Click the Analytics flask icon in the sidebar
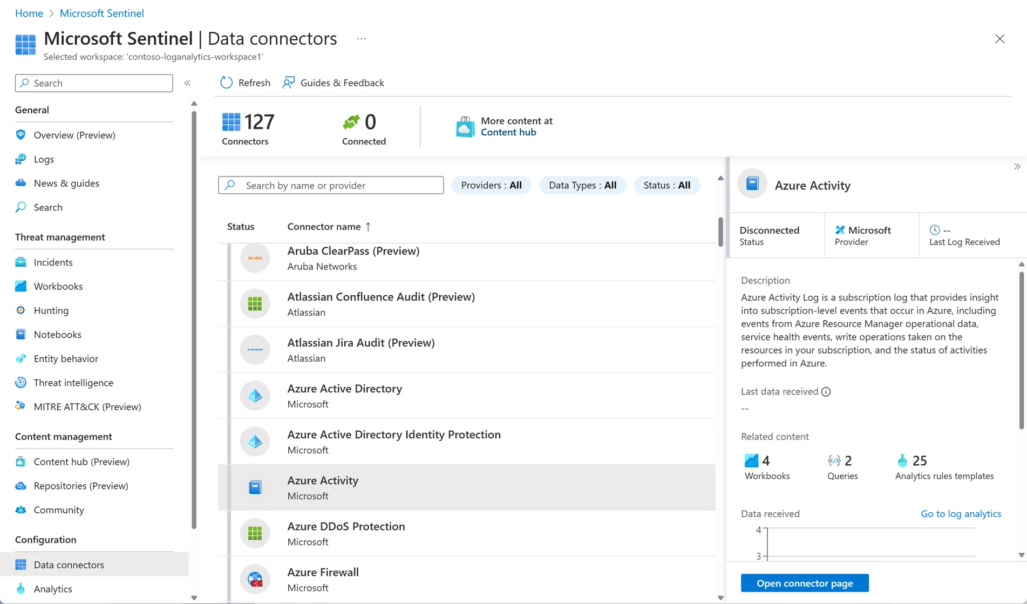1027x604 pixels. click(21, 589)
